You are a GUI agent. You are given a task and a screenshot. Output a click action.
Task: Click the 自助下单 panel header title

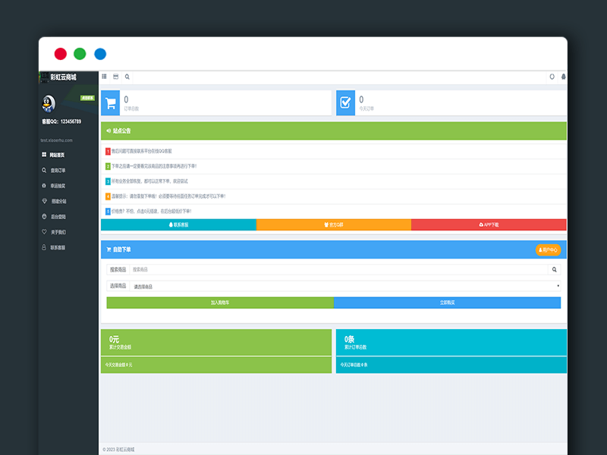pyautogui.click(x=121, y=250)
